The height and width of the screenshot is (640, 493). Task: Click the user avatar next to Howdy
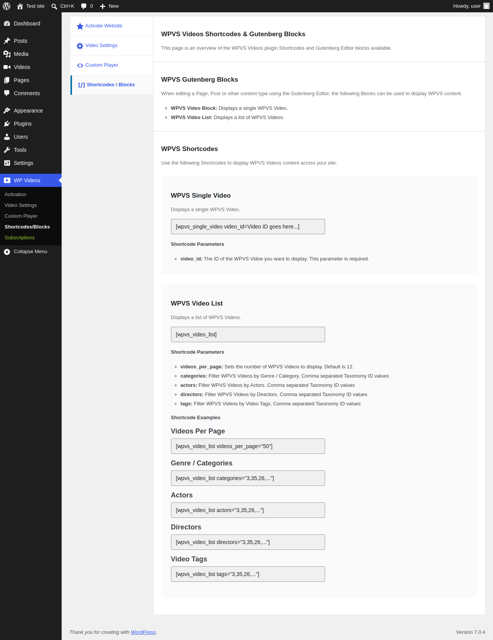click(486, 6)
